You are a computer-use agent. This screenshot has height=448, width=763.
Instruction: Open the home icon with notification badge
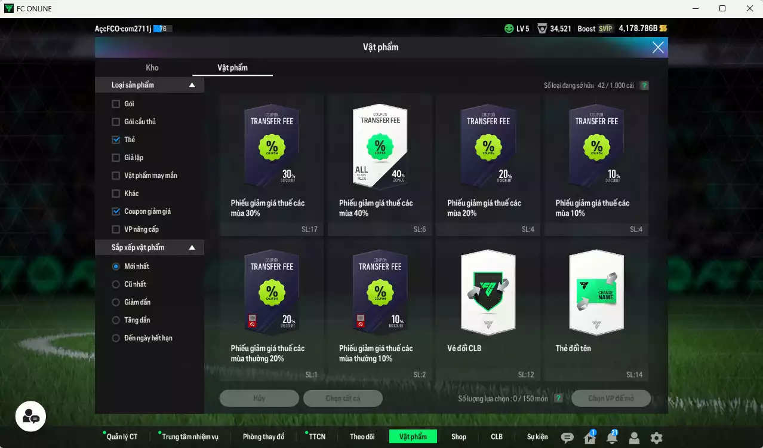(590, 438)
